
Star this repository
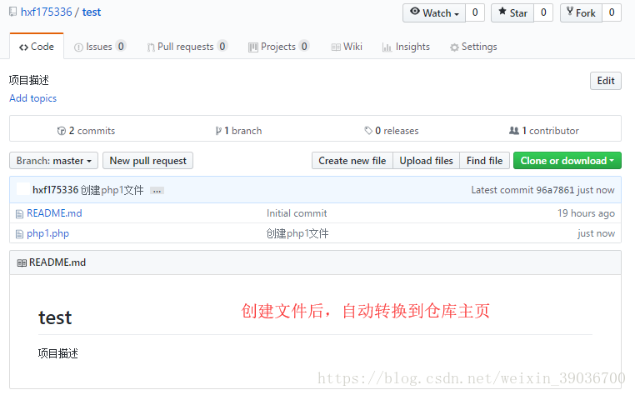pyautogui.click(x=512, y=13)
